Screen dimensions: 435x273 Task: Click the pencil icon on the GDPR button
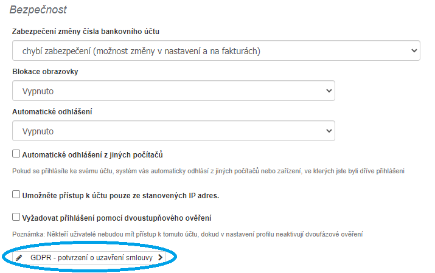[x=19, y=257]
